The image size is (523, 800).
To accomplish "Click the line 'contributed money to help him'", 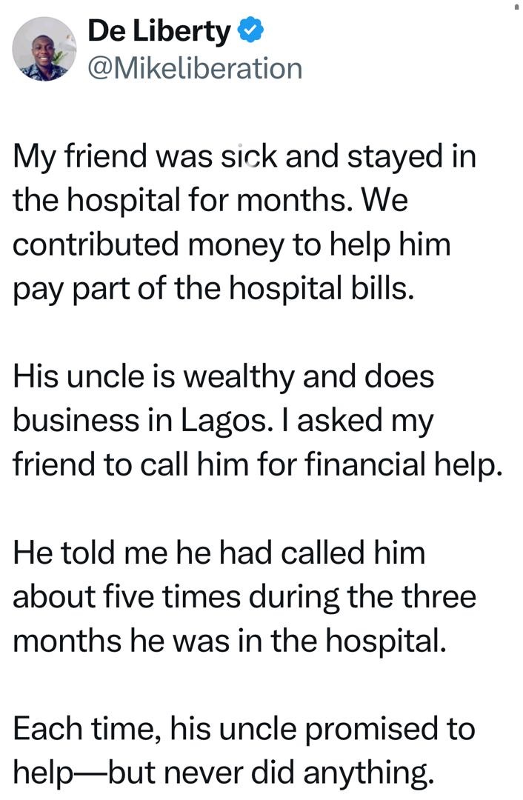I will point(232,244).
